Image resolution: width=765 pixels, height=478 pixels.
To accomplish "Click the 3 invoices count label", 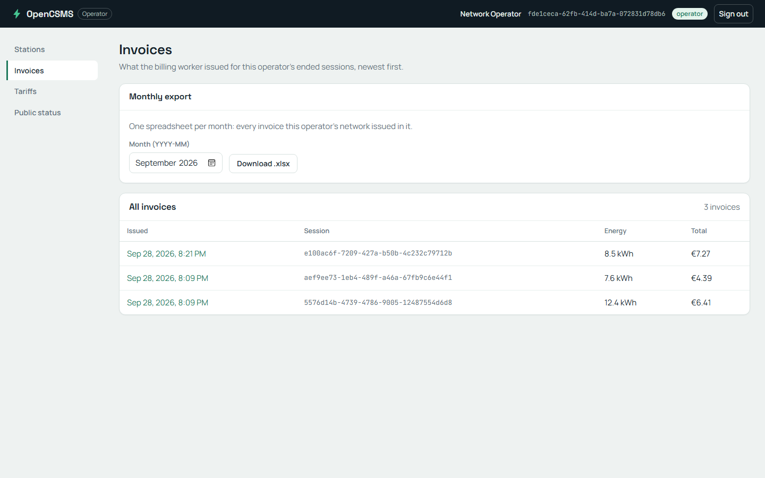I will pyautogui.click(x=721, y=207).
